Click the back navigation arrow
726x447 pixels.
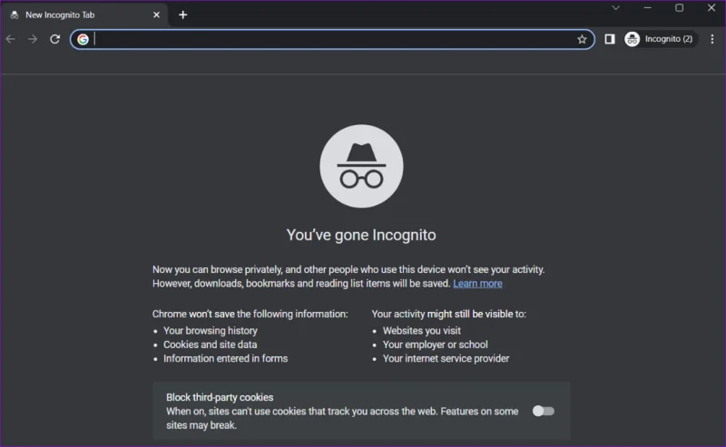click(10, 39)
